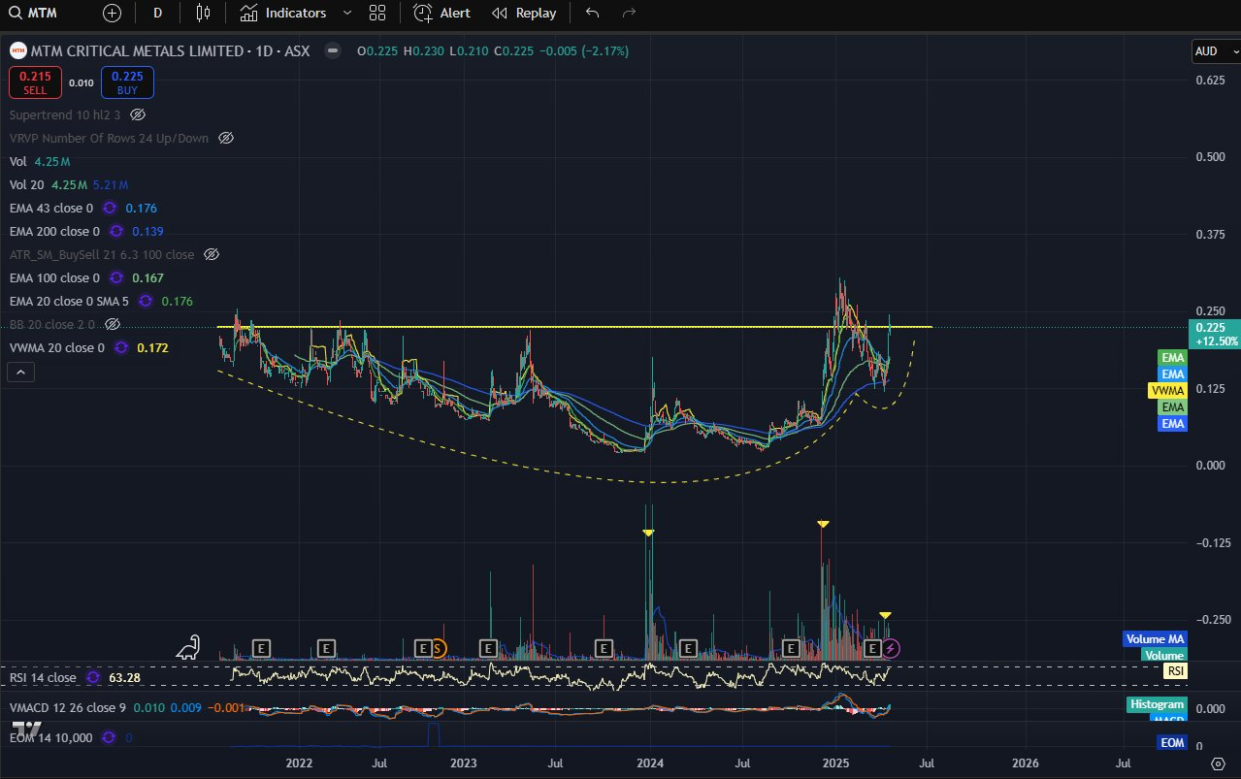Click the RSI scale label
Image resolution: width=1241 pixels, height=779 pixels.
(x=1175, y=670)
